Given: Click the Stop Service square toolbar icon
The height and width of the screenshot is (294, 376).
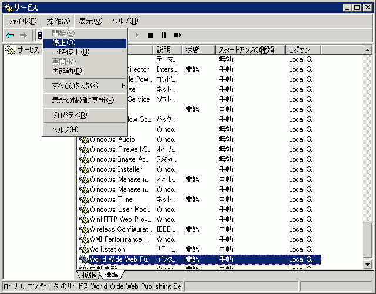Looking at the screenshot, I should click(x=150, y=35).
